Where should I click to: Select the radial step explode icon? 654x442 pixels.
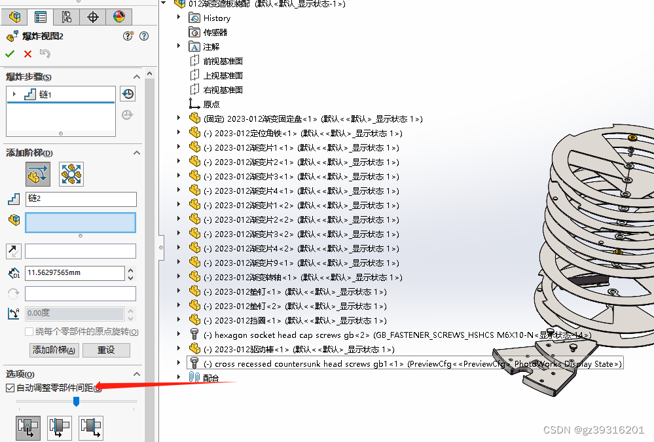71,174
